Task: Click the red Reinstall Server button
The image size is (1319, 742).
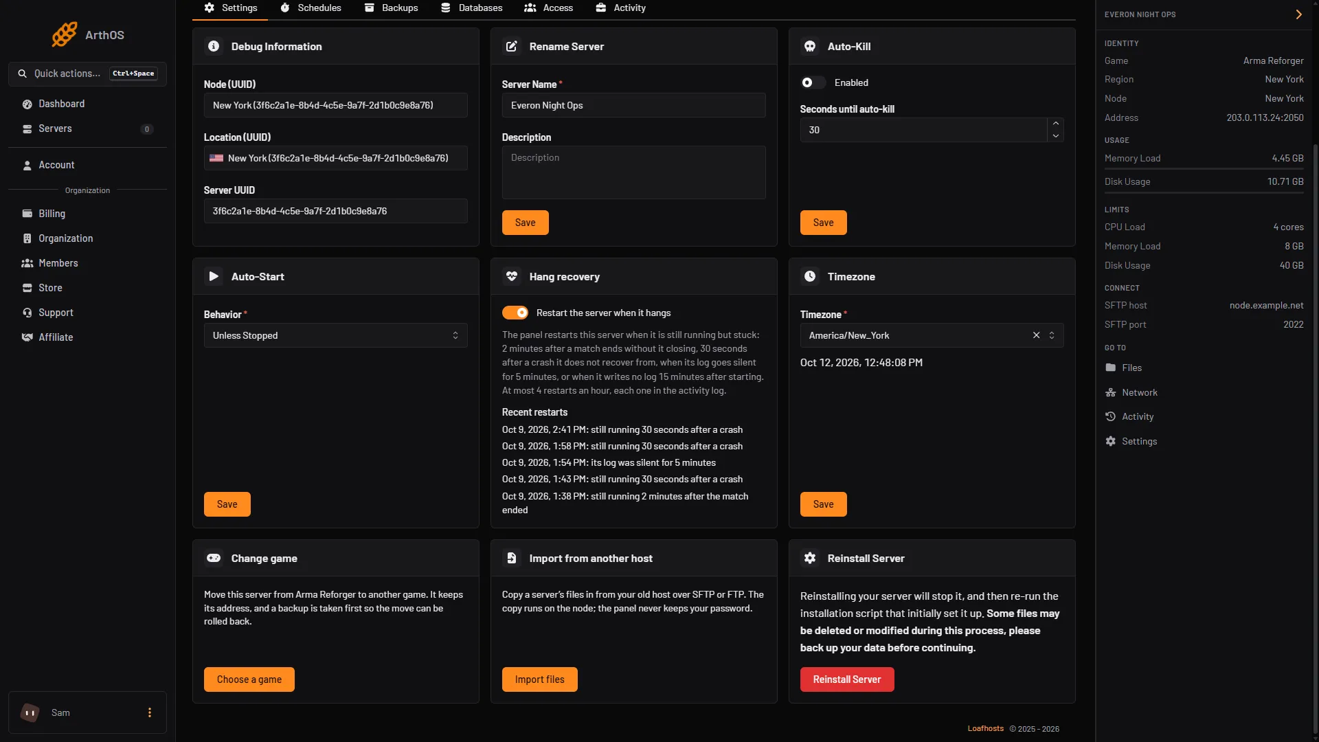Action: tap(847, 679)
